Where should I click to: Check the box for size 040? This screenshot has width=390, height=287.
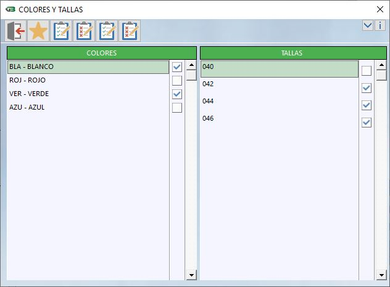click(367, 71)
